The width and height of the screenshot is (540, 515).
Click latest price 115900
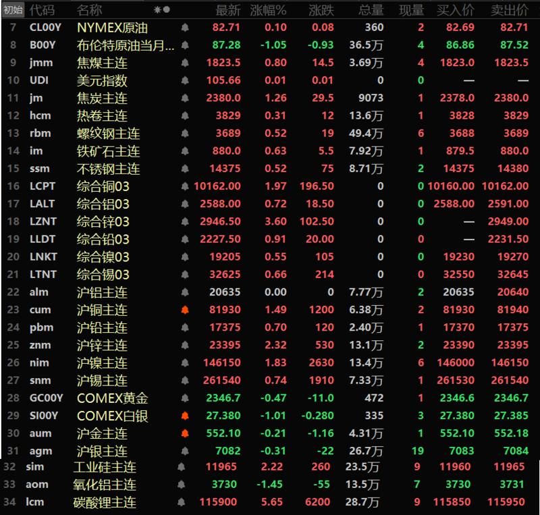coord(218,502)
